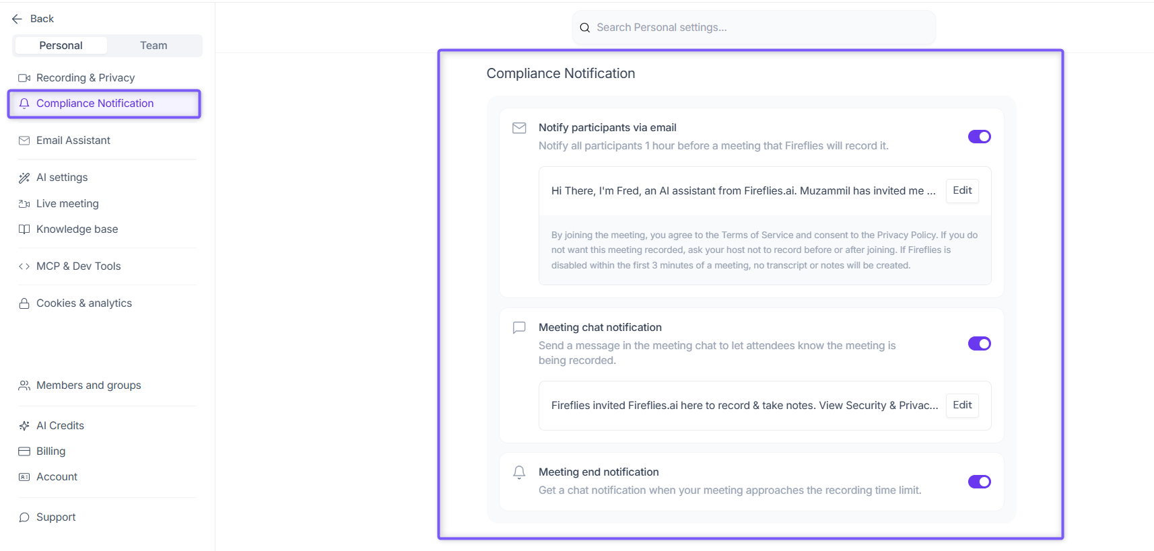Image resolution: width=1154 pixels, height=551 pixels.
Task: Edit the meeting chat notification message
Action: click(x=962, y=405)
